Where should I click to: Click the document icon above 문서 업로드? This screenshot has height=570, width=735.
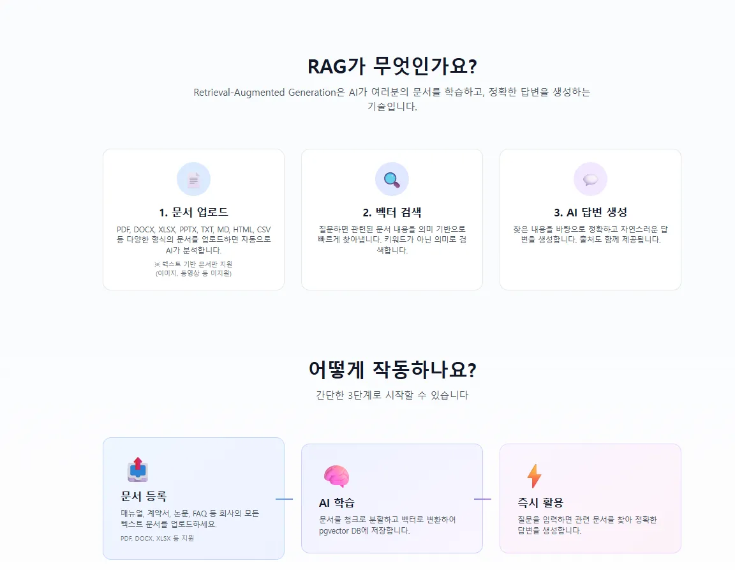coord(193,179)
